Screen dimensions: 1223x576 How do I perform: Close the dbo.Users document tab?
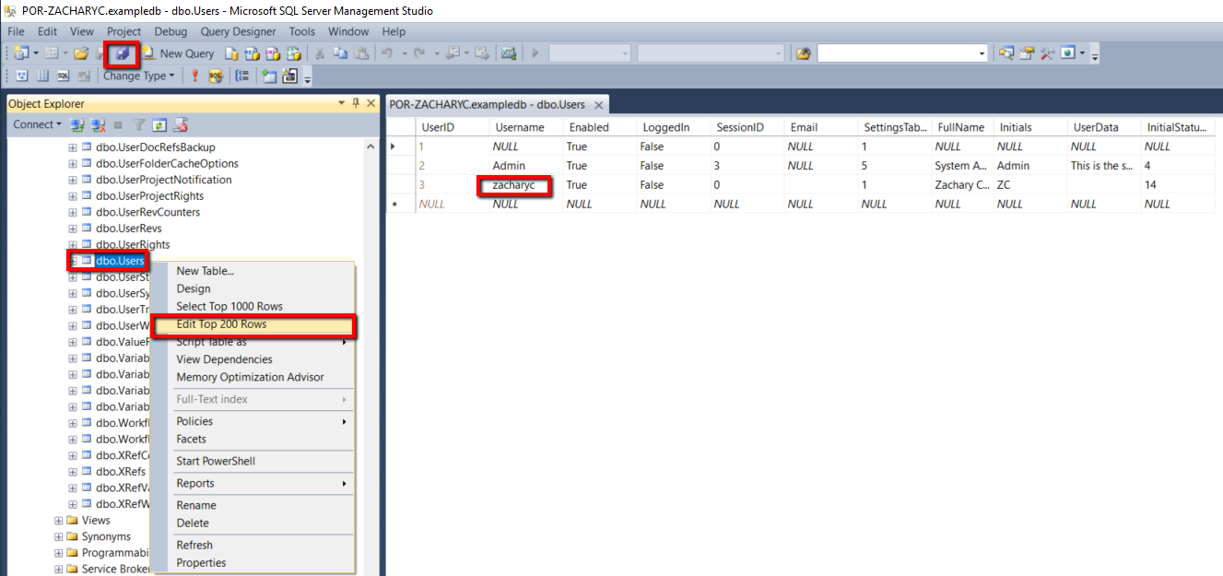click(x=598, y=105)
